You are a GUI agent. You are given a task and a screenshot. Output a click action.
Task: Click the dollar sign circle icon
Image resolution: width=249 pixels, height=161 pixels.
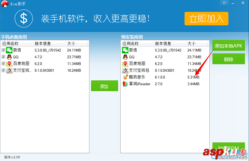[24, 19]
